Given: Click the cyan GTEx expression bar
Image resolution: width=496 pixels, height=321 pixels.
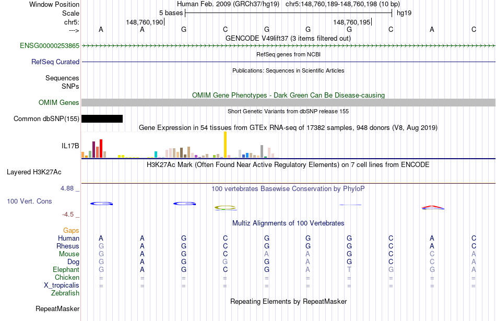Looking at the screenshot, I should coord(156,154).
